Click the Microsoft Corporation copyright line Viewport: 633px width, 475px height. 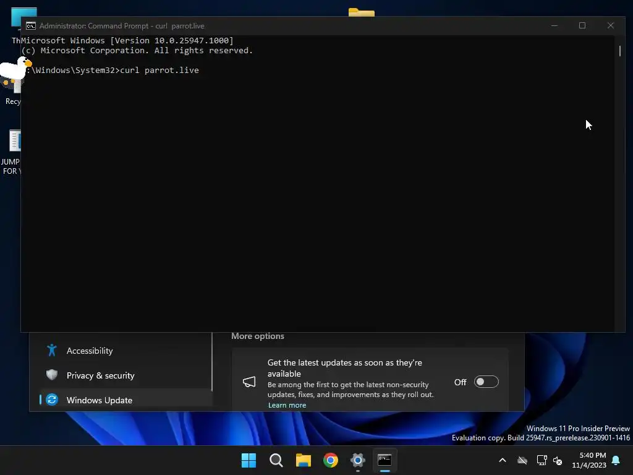[x=137, y=51]
